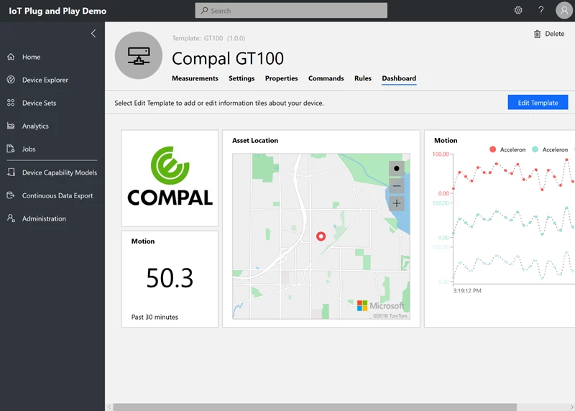This screenshot has width=575, height=411.
Task: Click the Analytics chart icon
Action: [x=11, y=126]
